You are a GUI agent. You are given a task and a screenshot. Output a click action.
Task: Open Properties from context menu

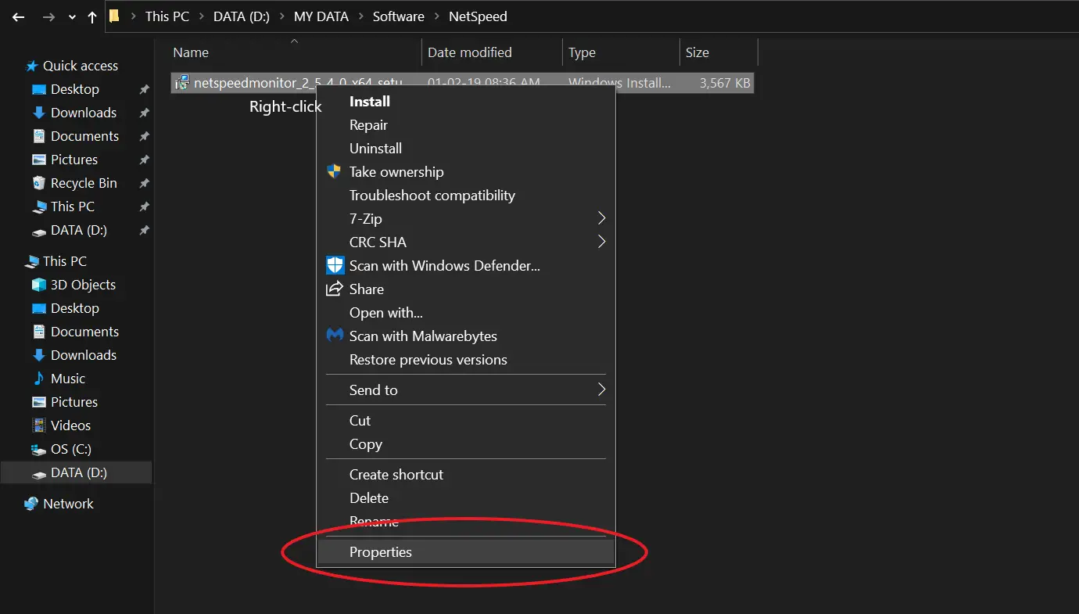466,552
